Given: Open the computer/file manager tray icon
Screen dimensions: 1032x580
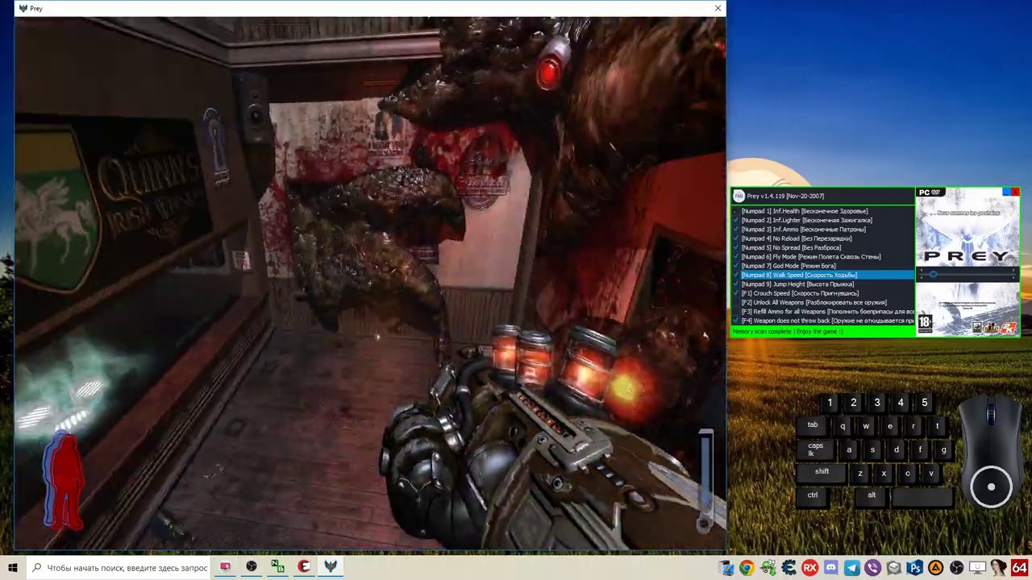Looking at the screenshot, I should [727, 569].
